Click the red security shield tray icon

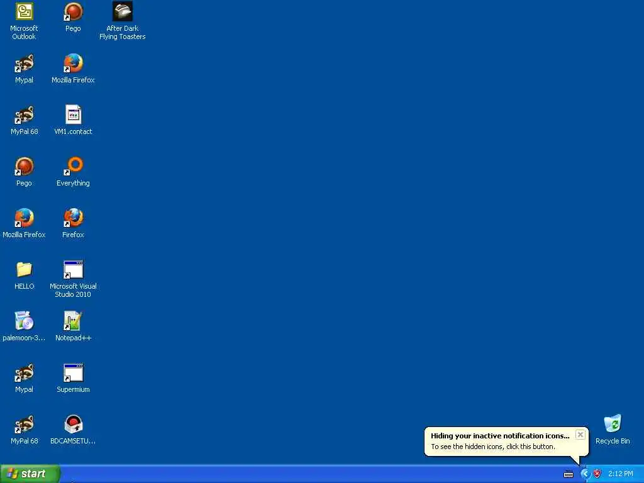(597, 474)
